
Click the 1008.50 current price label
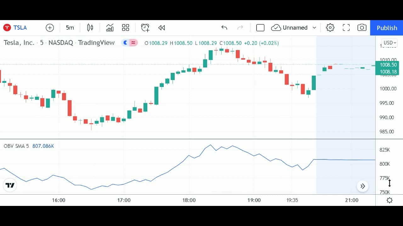[x=387, y=65]
